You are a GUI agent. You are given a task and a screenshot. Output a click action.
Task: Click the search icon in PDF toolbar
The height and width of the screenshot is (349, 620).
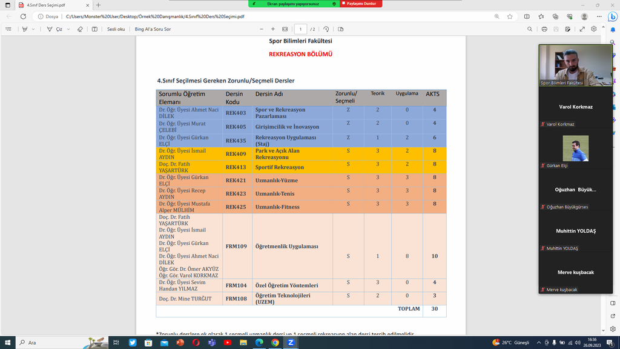coord(530,29)
